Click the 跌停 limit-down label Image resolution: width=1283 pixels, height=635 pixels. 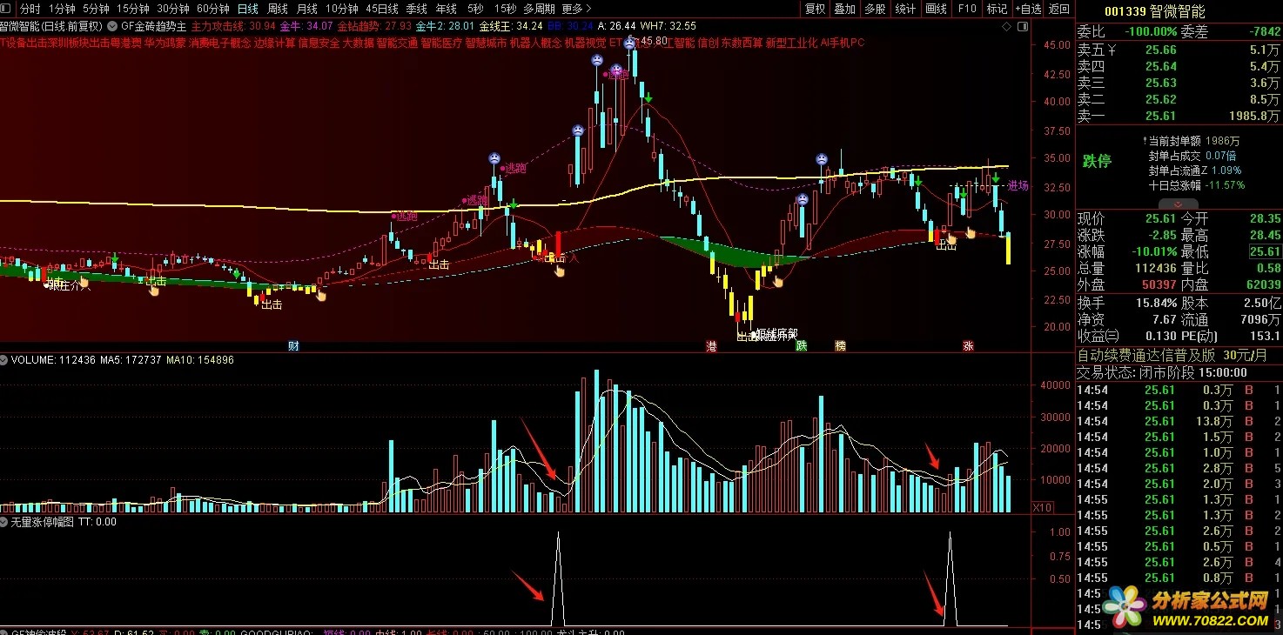coord(1097,162)
